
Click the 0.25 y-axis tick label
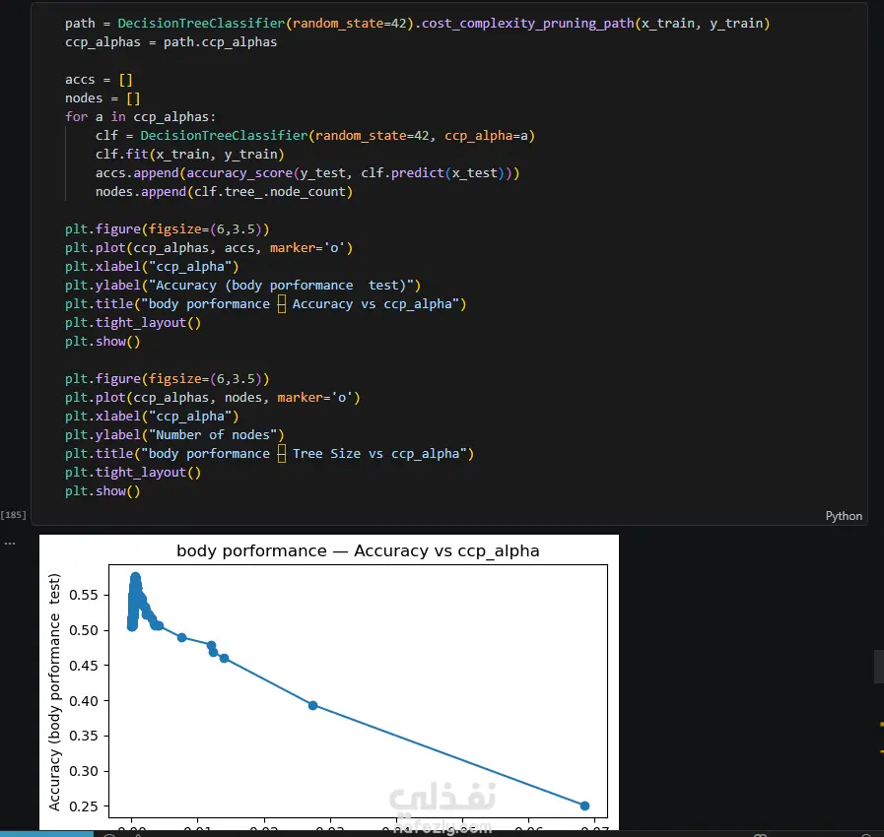click(84, 806)
